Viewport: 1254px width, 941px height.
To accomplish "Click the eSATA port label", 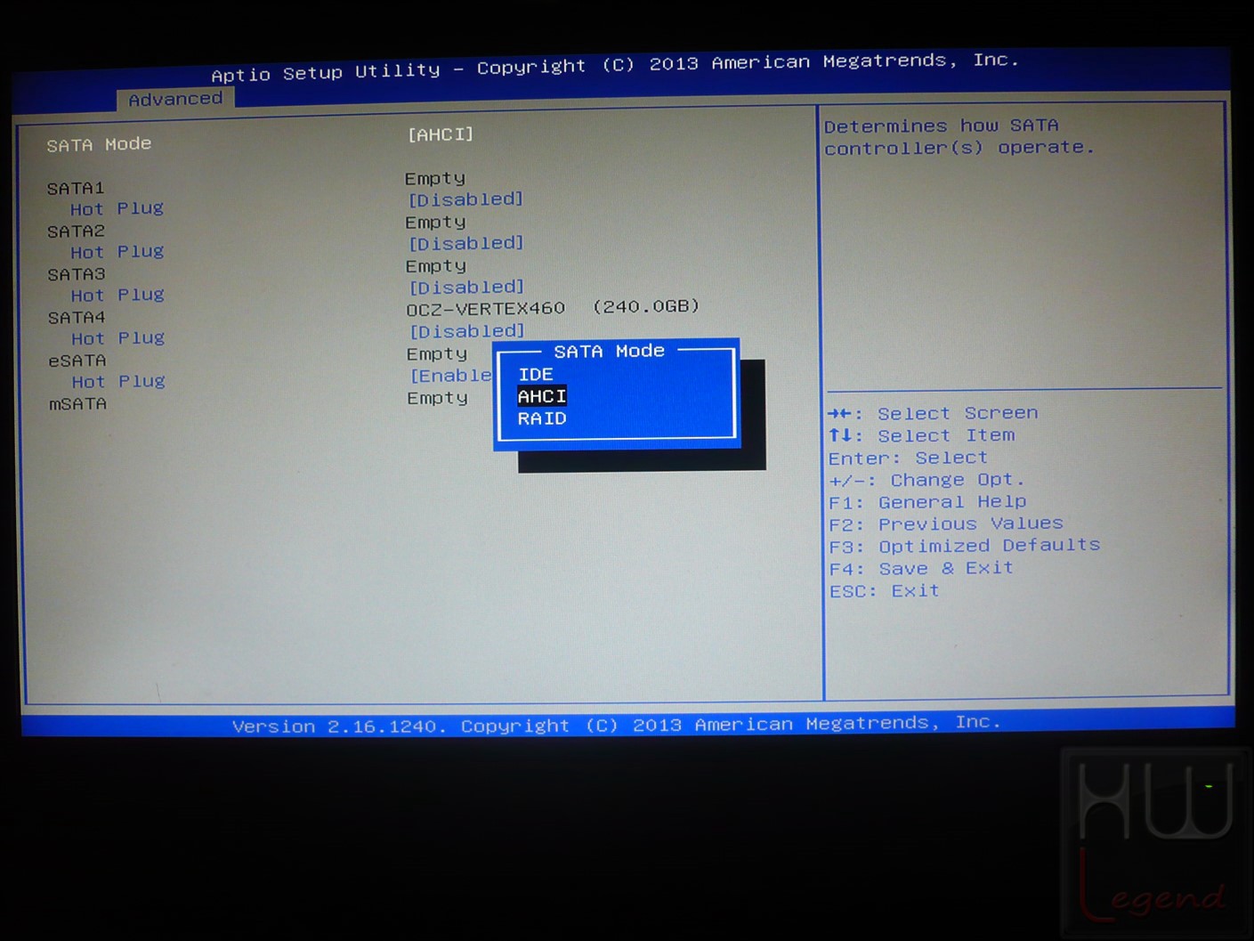I will (x=77, y=361).
